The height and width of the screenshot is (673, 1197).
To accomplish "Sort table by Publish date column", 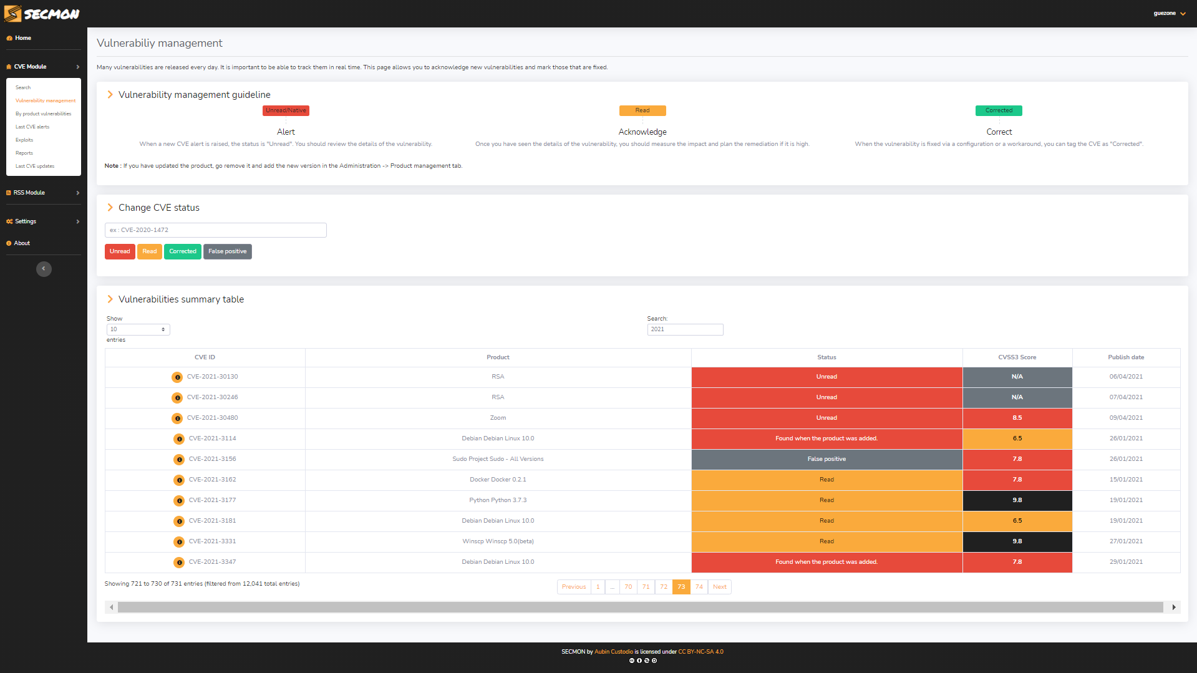I will (1126, 357).
